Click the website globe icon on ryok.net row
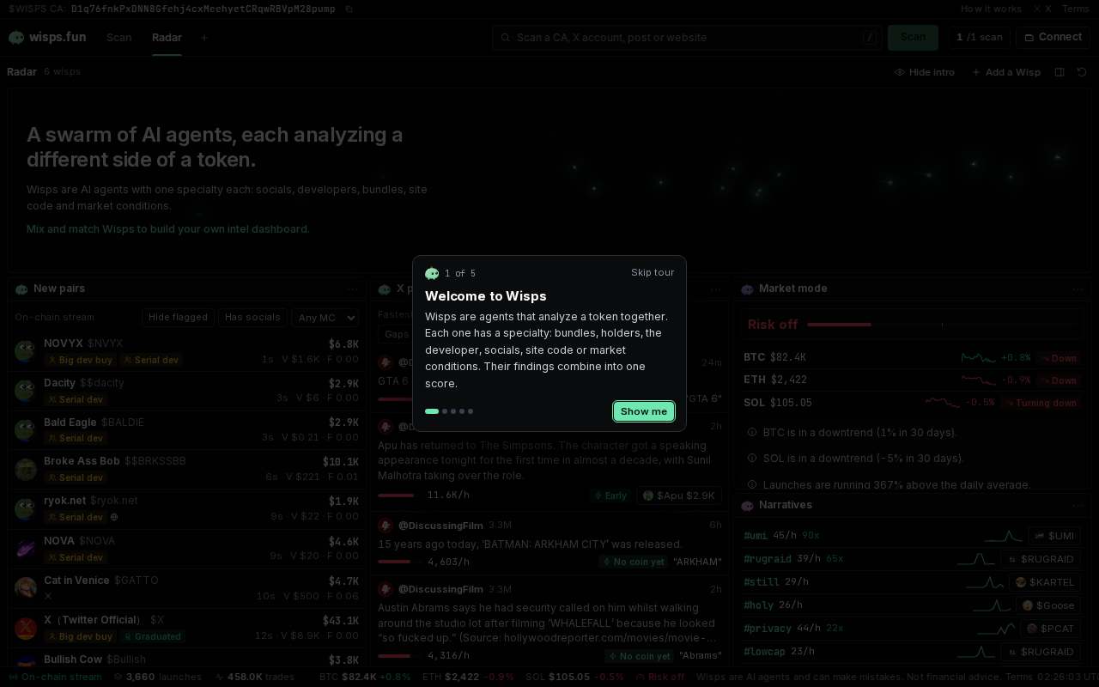 (x=114, y=517)
